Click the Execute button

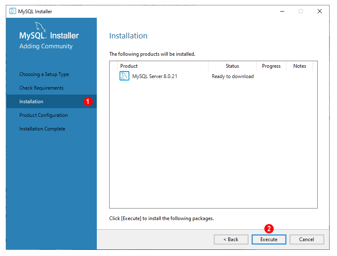coord(269,239)
